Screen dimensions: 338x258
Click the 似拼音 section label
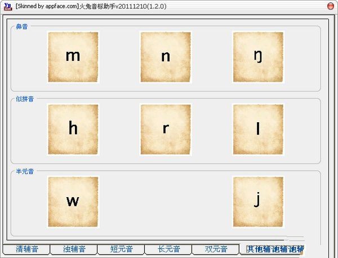(25, 99)
